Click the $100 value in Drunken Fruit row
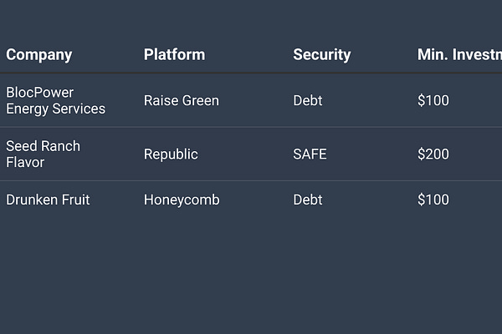The width and height of the screenshot is (502, 334). pos(433,200)
